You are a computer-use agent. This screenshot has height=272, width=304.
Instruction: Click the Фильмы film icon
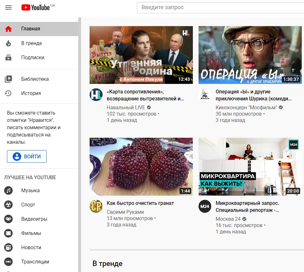(x=8, y=233)
